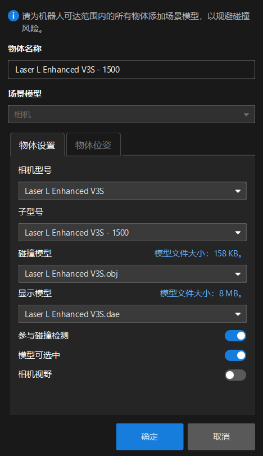Click the 8 MB model file size text

[x=202, y=293]
